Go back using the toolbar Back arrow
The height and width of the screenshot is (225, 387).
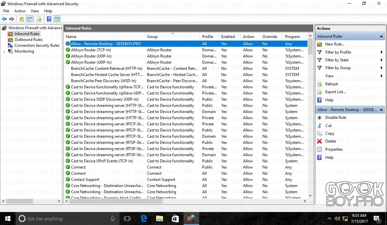click(4, 19)
